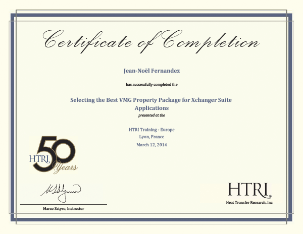Click the large HTRI logo at bottom right
Viewport: 303px width, 234px height.
249,190
